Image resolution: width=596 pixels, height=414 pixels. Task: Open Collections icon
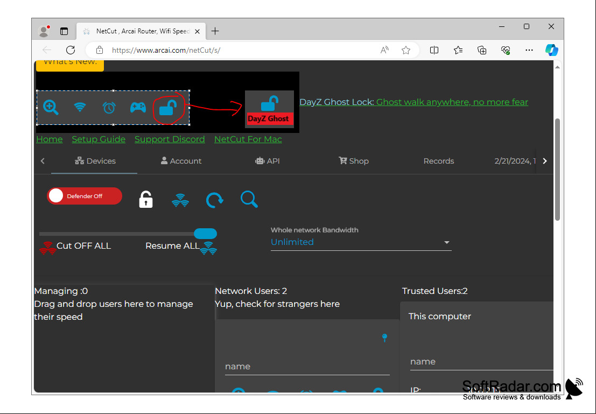pos(481,50)
